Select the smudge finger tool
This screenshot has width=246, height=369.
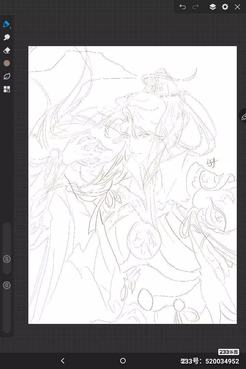point(6,37)
